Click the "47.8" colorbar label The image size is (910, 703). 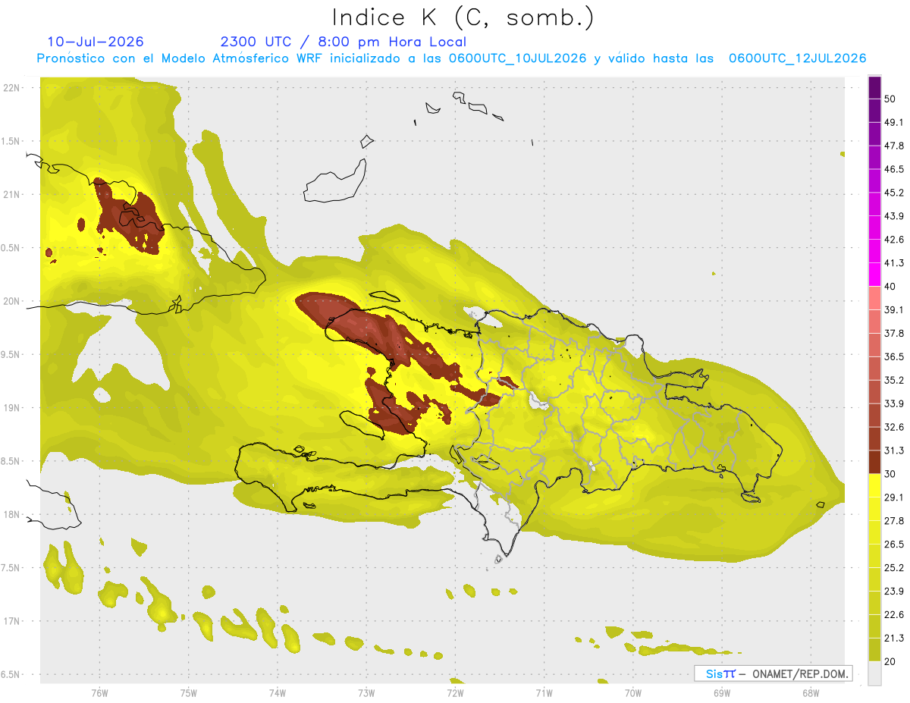click(894, 146)
